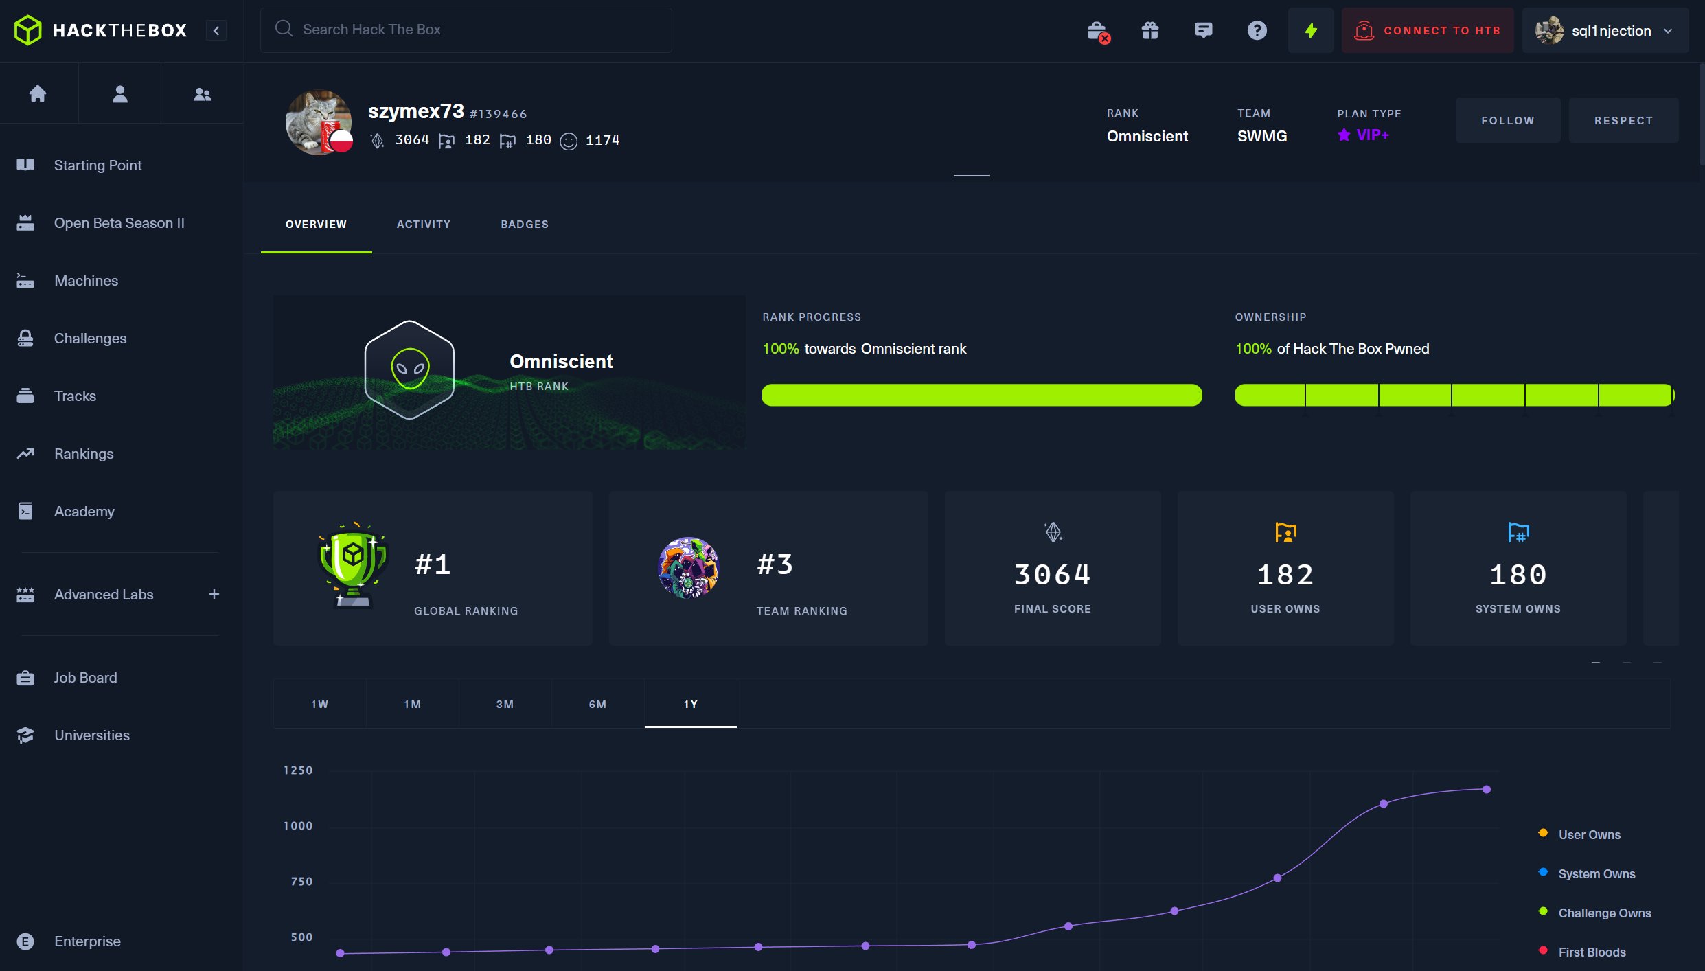
Task: Toggle User Owns legend series
Action: coord(1588,834)
